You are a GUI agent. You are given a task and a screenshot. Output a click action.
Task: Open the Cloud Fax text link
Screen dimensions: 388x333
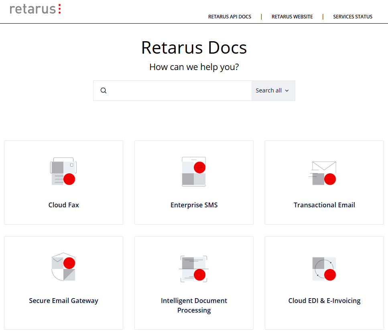pos(63,205)
